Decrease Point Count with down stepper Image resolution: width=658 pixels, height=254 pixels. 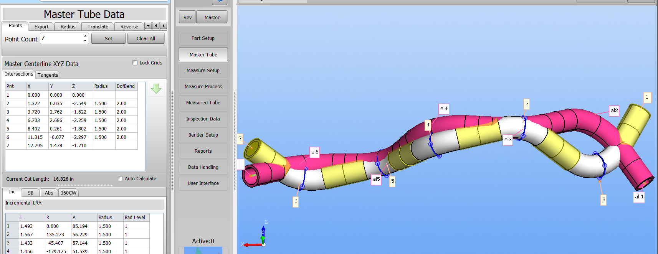[85, 41]
